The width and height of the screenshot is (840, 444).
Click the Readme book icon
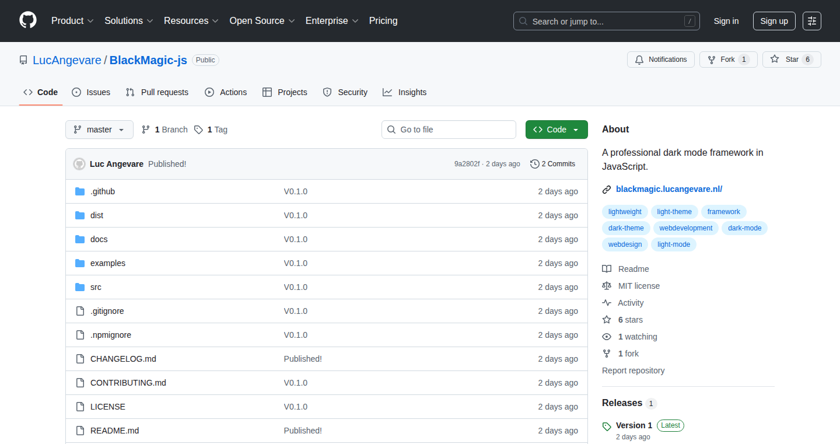[x=607, y=269]
